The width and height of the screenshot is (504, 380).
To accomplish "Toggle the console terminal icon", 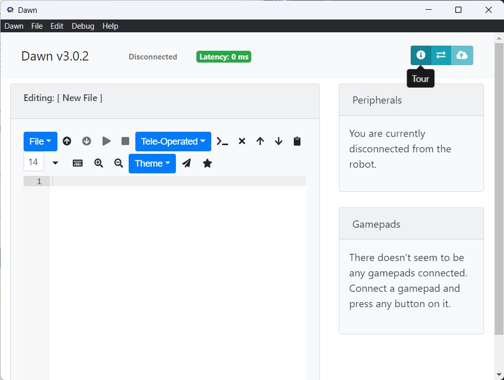I will tap(223, 141).
